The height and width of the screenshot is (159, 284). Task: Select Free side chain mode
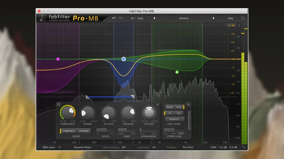pyautogui.click(x=179, y=107)
